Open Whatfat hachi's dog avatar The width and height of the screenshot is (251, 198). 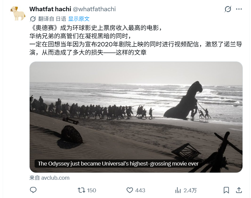coord(18,13)
